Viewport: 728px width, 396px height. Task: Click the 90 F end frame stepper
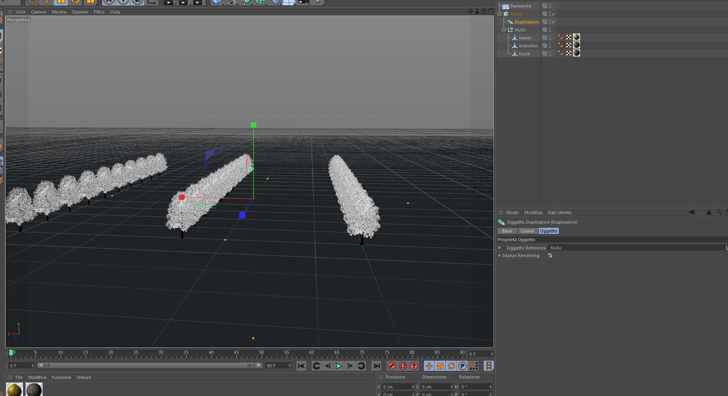pyautogui.click(x=289, y=366)
